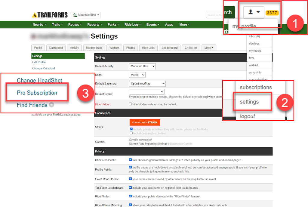Switch to the Leaderboard tab
This screenshot has width=308, height=207.
[x=170, y=48]
